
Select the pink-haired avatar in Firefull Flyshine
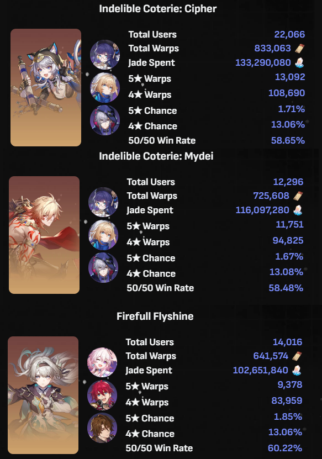pyautogui.click(x=102, y=362)
